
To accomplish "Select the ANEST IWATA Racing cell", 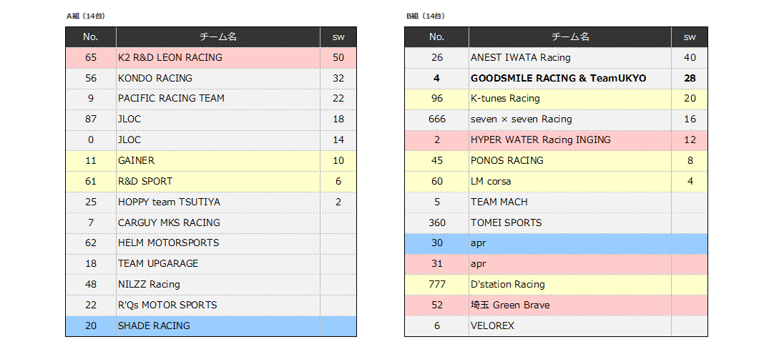I will click(521, 57).
